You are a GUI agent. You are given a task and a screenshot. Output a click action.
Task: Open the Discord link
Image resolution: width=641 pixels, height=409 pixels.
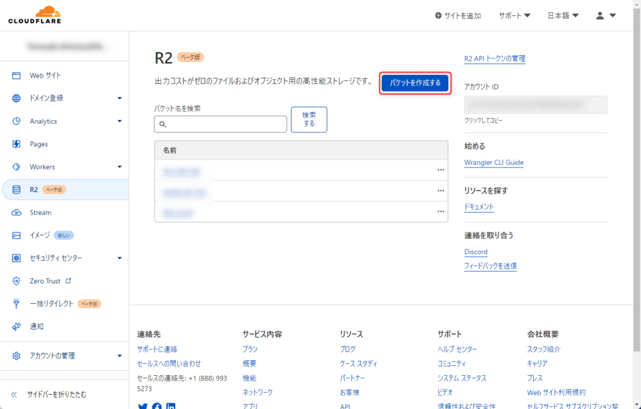click(476, 251)
